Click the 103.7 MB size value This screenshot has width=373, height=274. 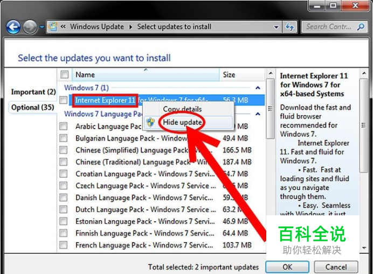(x=237, y=245)
